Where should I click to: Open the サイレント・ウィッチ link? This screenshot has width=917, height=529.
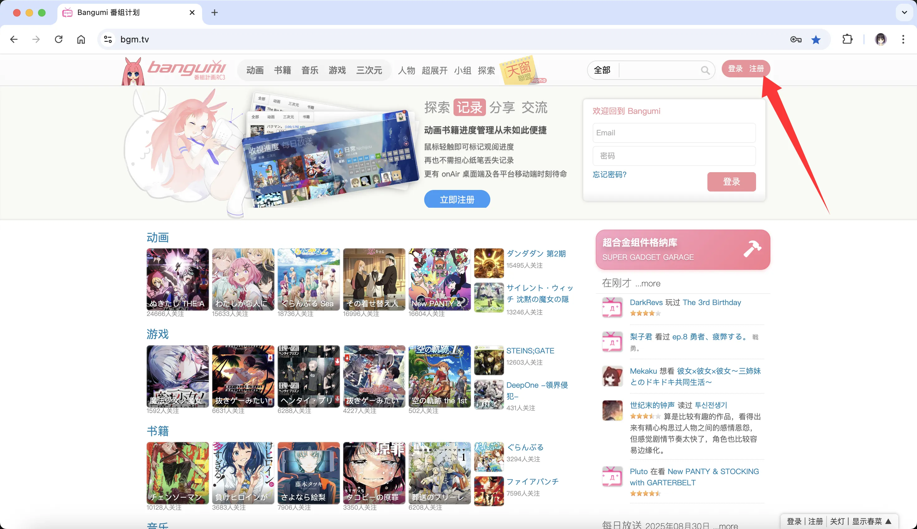[x=540, y=294]
